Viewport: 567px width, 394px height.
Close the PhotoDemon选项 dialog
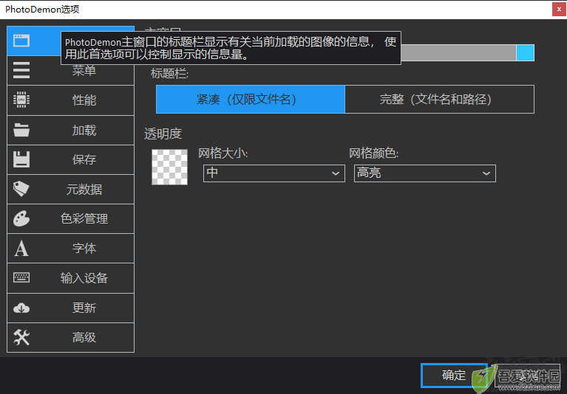click(559, 10)
